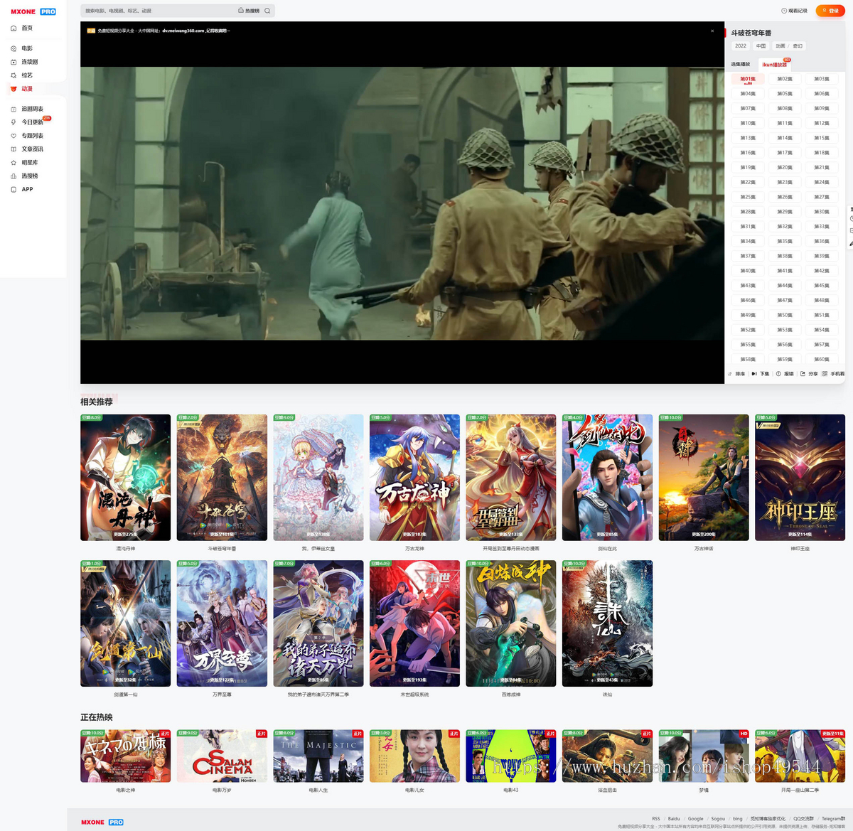Image resolution: width=853 pixels, height=831 pixels.
Task: Open the 剑仙在此 poster
Action: tap(607, 478)
